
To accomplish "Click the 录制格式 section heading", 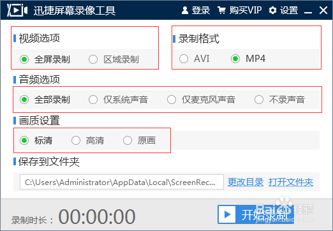I will click(x=198, y=39).
